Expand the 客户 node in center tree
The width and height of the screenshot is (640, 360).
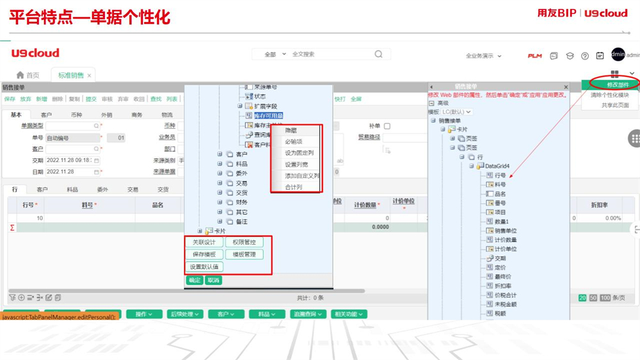pos(220,154)
